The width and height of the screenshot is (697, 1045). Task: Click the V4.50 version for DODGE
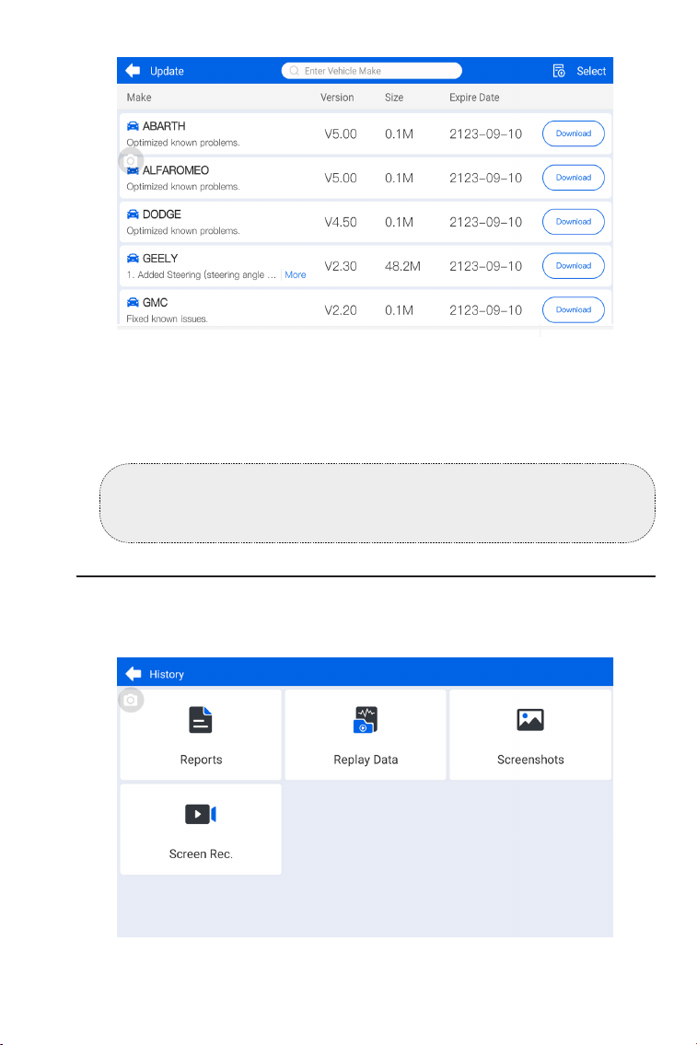(x=341, y=222)
